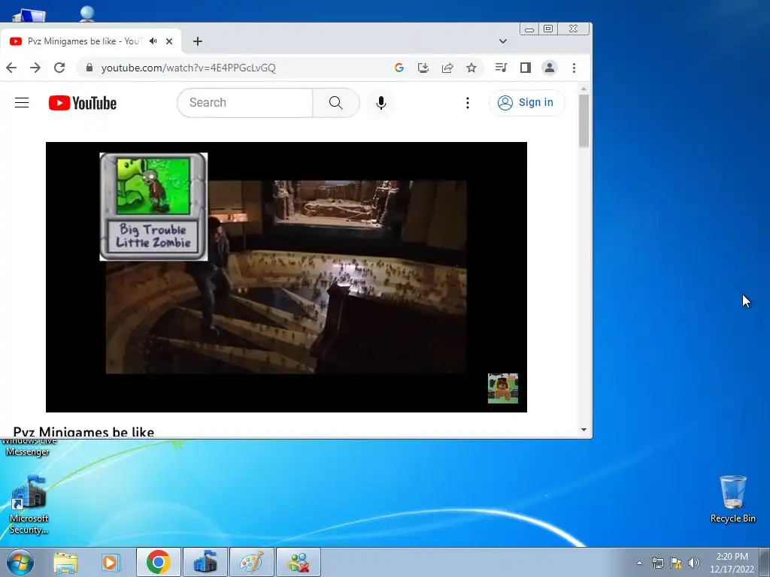Viewport: 770px width, 577px height.
Task: Open Windows Explorer from taskbar
Action: 65,562
